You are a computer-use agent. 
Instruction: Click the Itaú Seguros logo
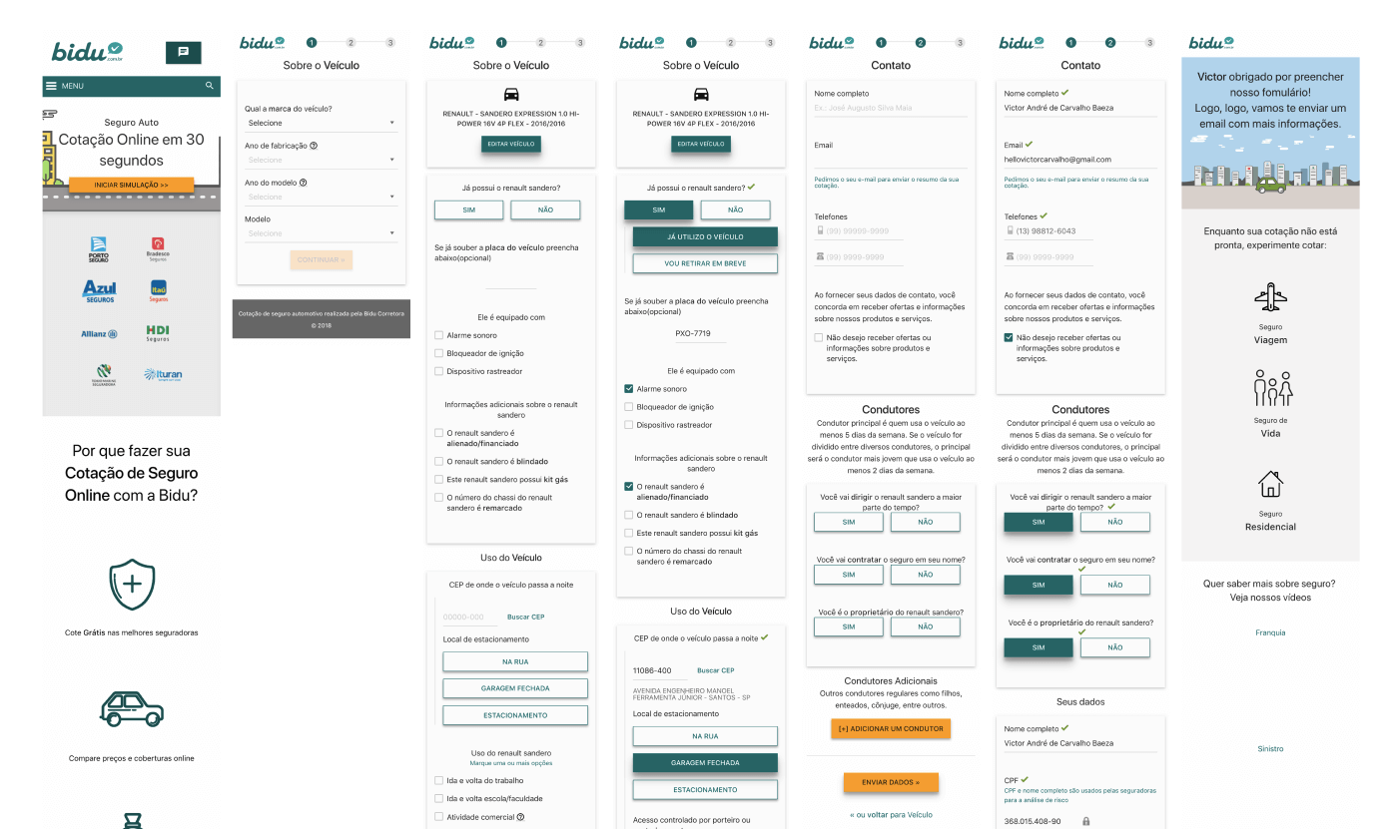[159, 291]
